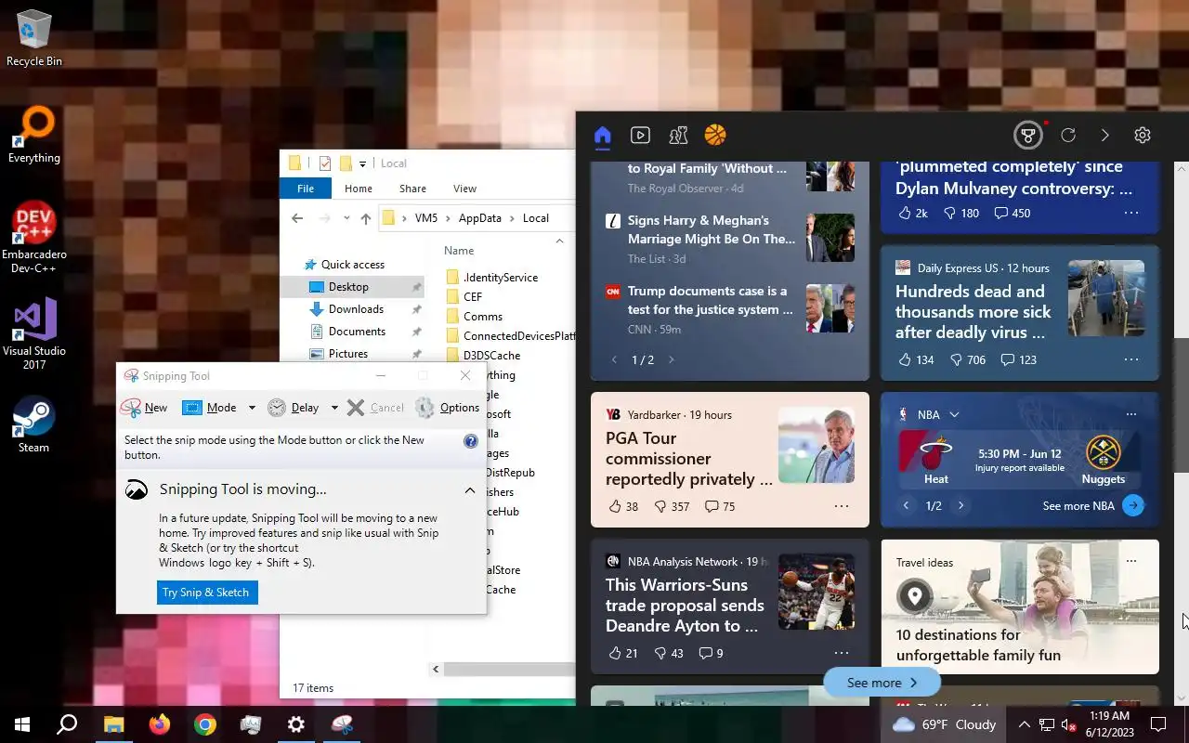Open comments on PGA Tour article
1189x743 pixels.
[x=720, y=506]
